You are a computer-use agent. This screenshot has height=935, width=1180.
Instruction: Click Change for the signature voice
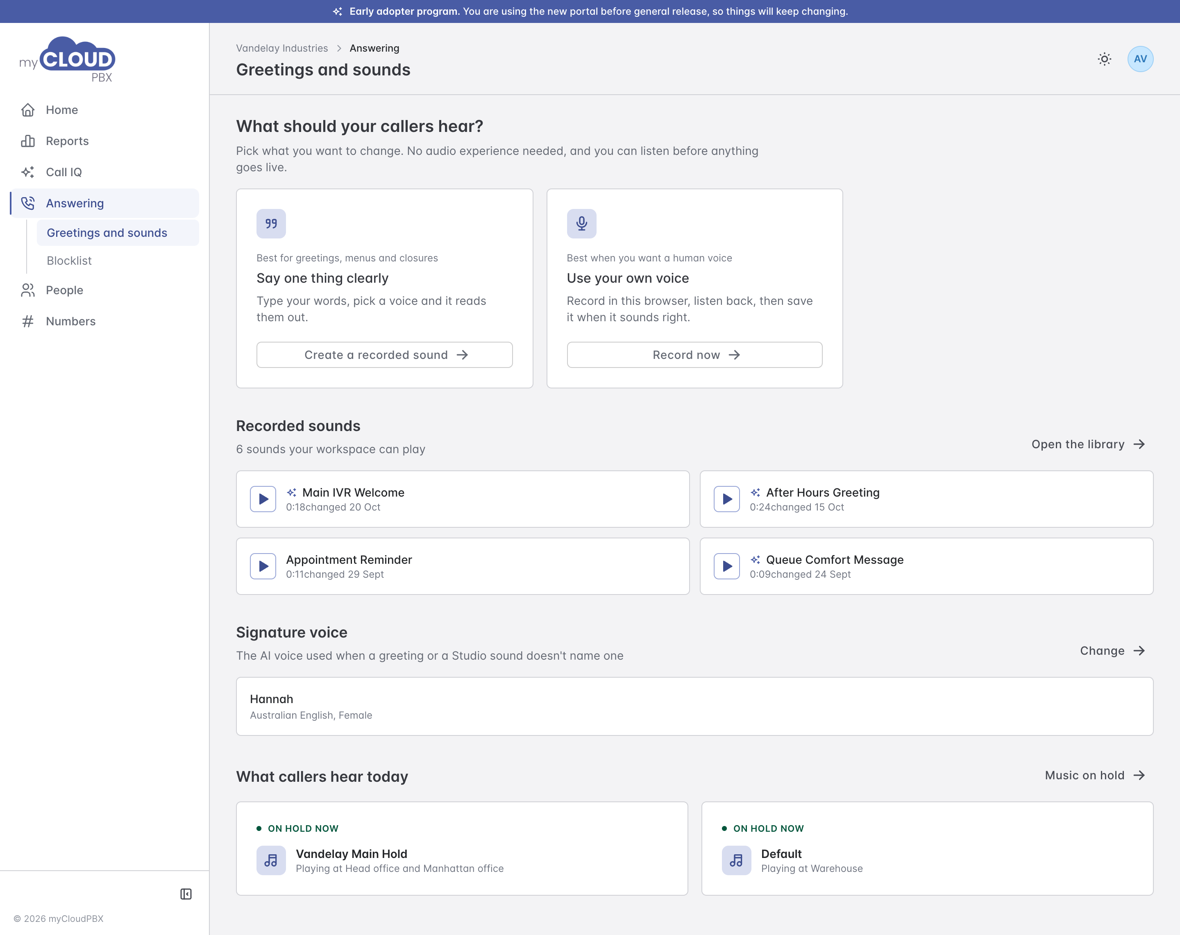coord(1113,651)
